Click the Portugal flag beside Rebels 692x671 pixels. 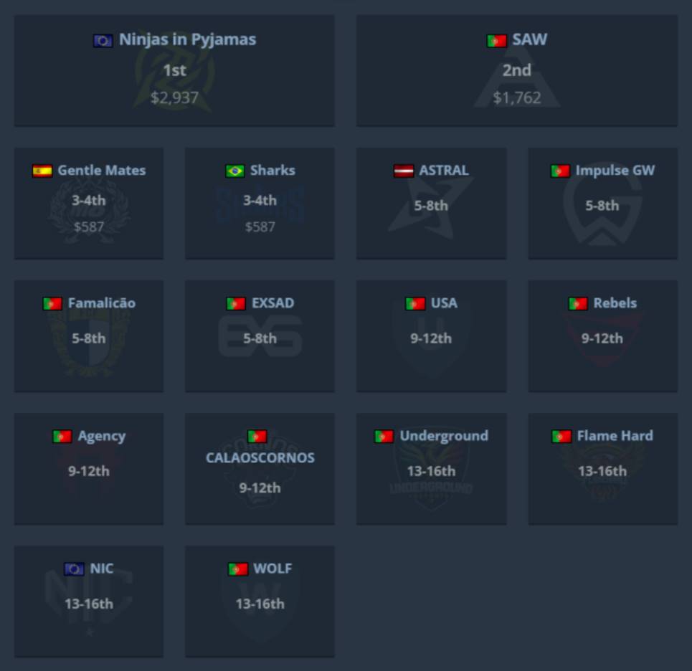point(578,303)
